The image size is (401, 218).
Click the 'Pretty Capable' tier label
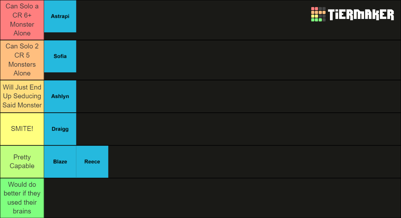(22, 161)
